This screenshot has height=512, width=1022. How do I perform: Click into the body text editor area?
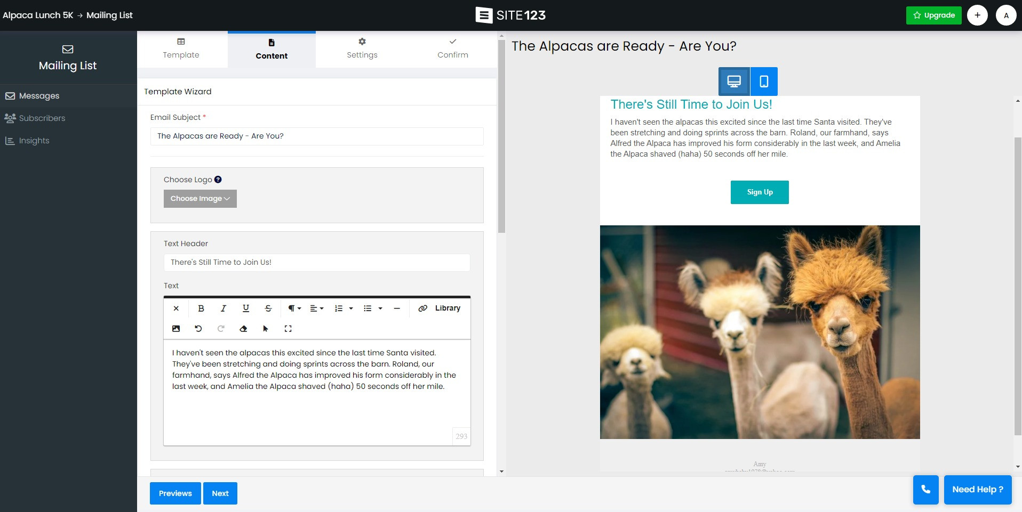pos(317,393)
